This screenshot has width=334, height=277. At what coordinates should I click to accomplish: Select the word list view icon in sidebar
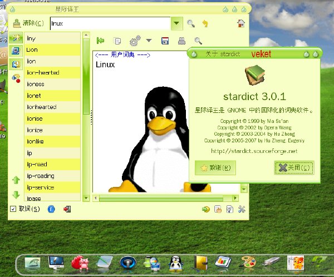click(16, 38)
